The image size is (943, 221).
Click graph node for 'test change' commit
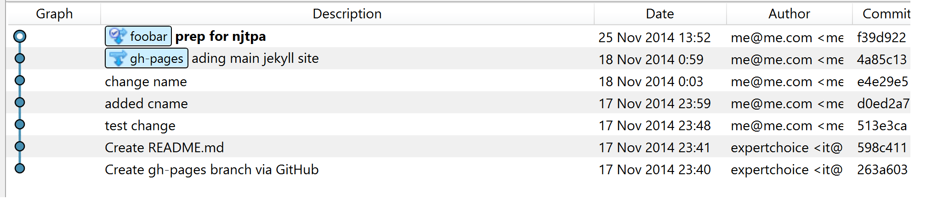(x=20, y=125)
